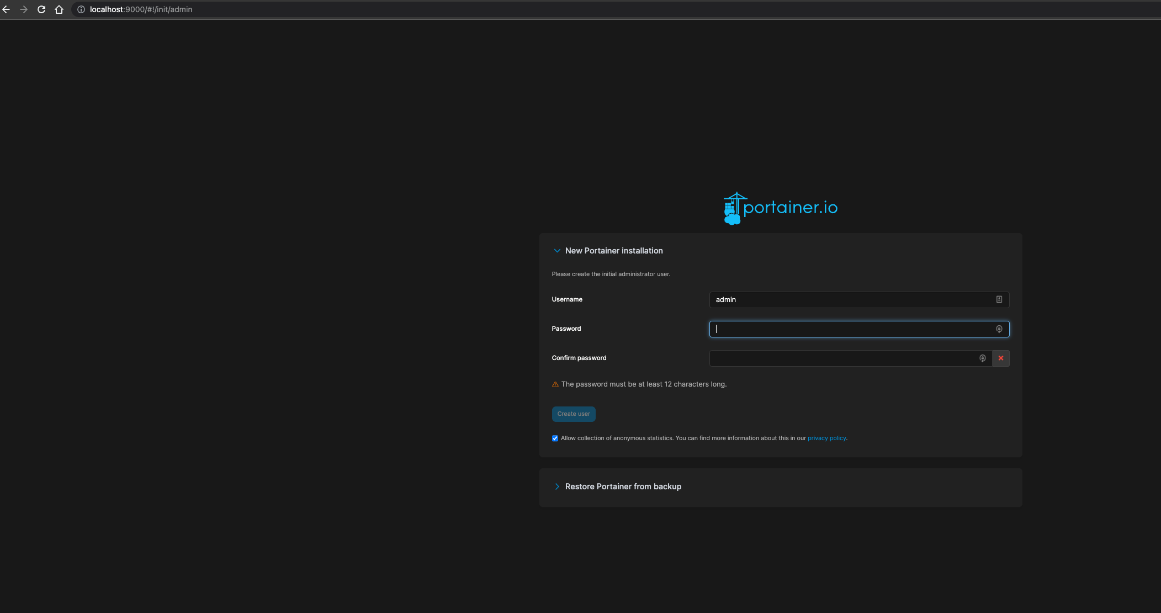Collapse New Portainer installation section

tap(557, 251)
